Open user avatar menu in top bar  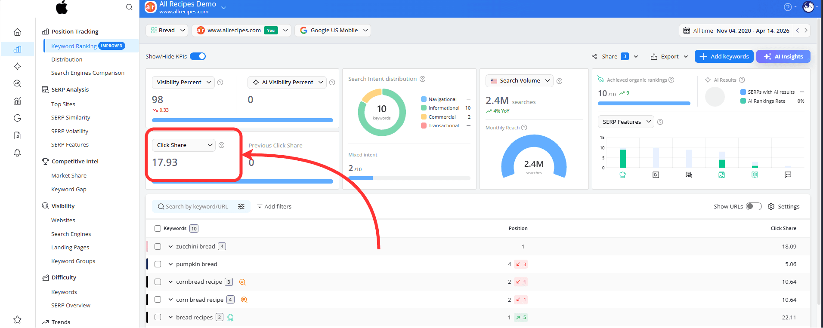(x=808, y=7)
